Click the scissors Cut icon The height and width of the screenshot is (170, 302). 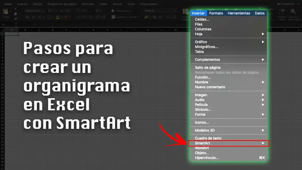(15, 9)
